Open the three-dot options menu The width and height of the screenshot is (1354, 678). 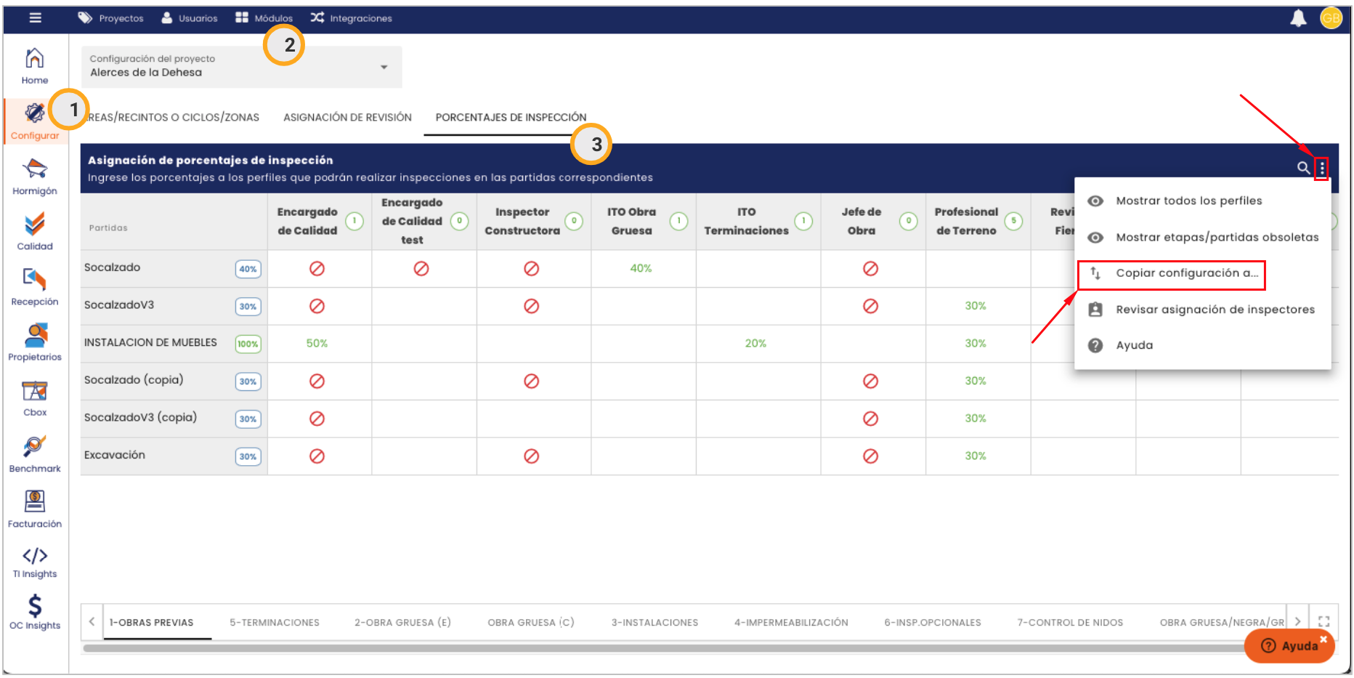[x=1321, y=169]
